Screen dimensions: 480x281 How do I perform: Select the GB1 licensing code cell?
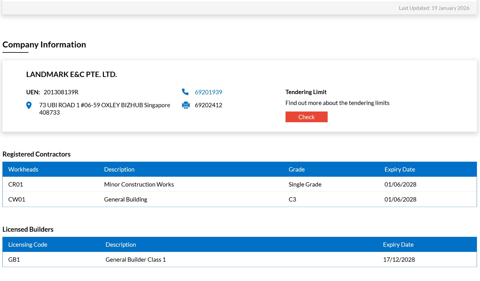point(14,260)
